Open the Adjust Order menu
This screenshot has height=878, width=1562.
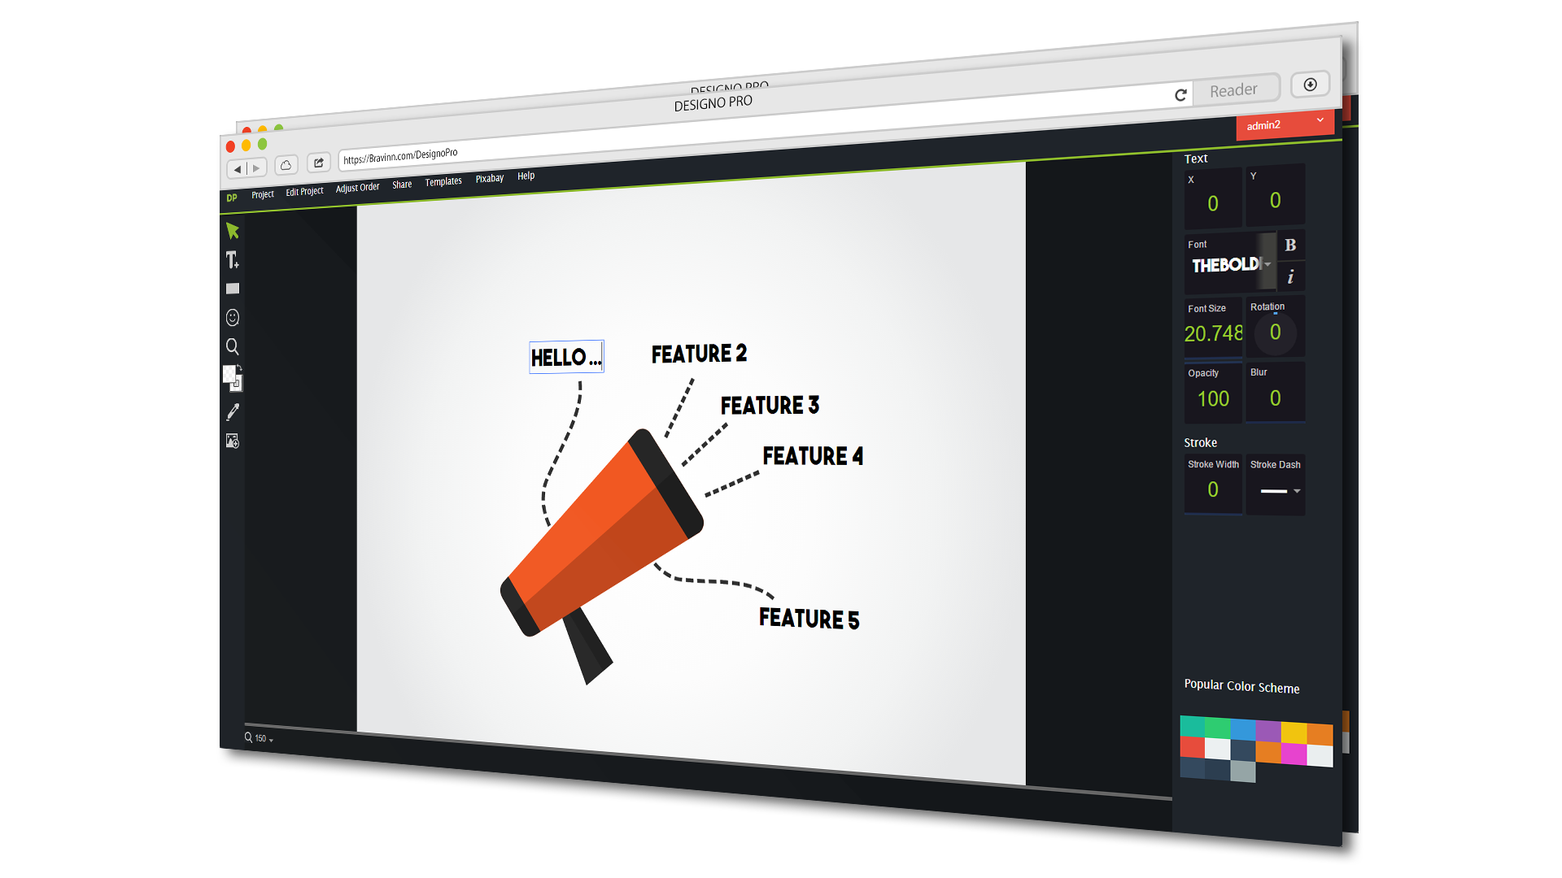coord(357,188)
